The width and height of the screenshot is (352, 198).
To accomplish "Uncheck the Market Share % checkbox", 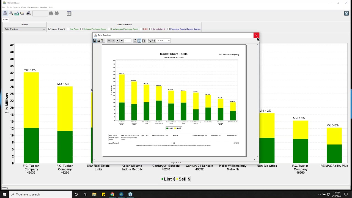I will coord(50,29).
